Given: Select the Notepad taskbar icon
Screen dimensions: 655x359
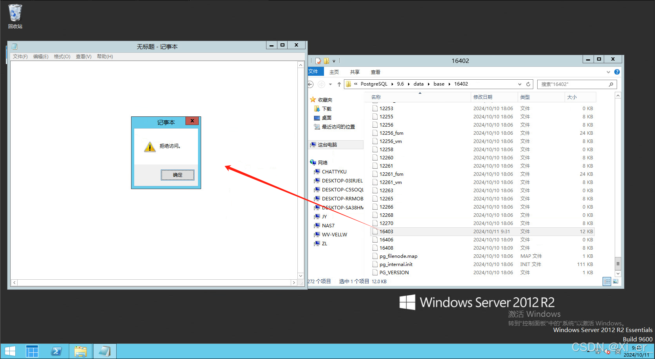Looking at the screenshot, I should pos(104,351).
